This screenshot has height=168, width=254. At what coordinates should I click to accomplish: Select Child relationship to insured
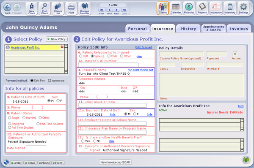[109, 56]
